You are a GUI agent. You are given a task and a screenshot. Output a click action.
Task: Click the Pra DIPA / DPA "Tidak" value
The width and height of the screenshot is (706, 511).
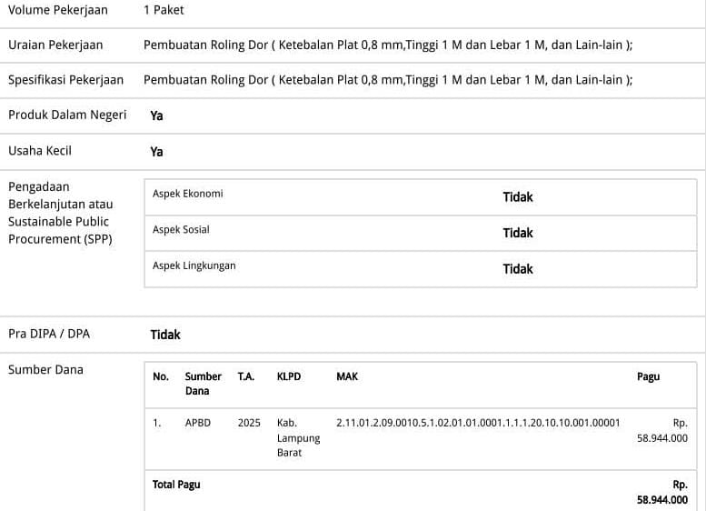click(x=165, y=335)
